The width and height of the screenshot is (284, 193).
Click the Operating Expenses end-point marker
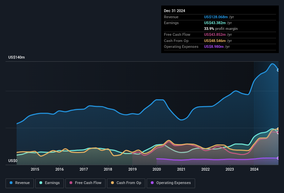(x=278, y=158)
